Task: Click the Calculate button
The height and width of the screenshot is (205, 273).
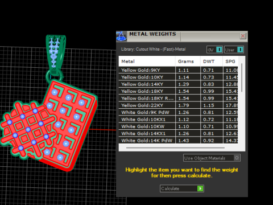Action: tap(182, 188)
